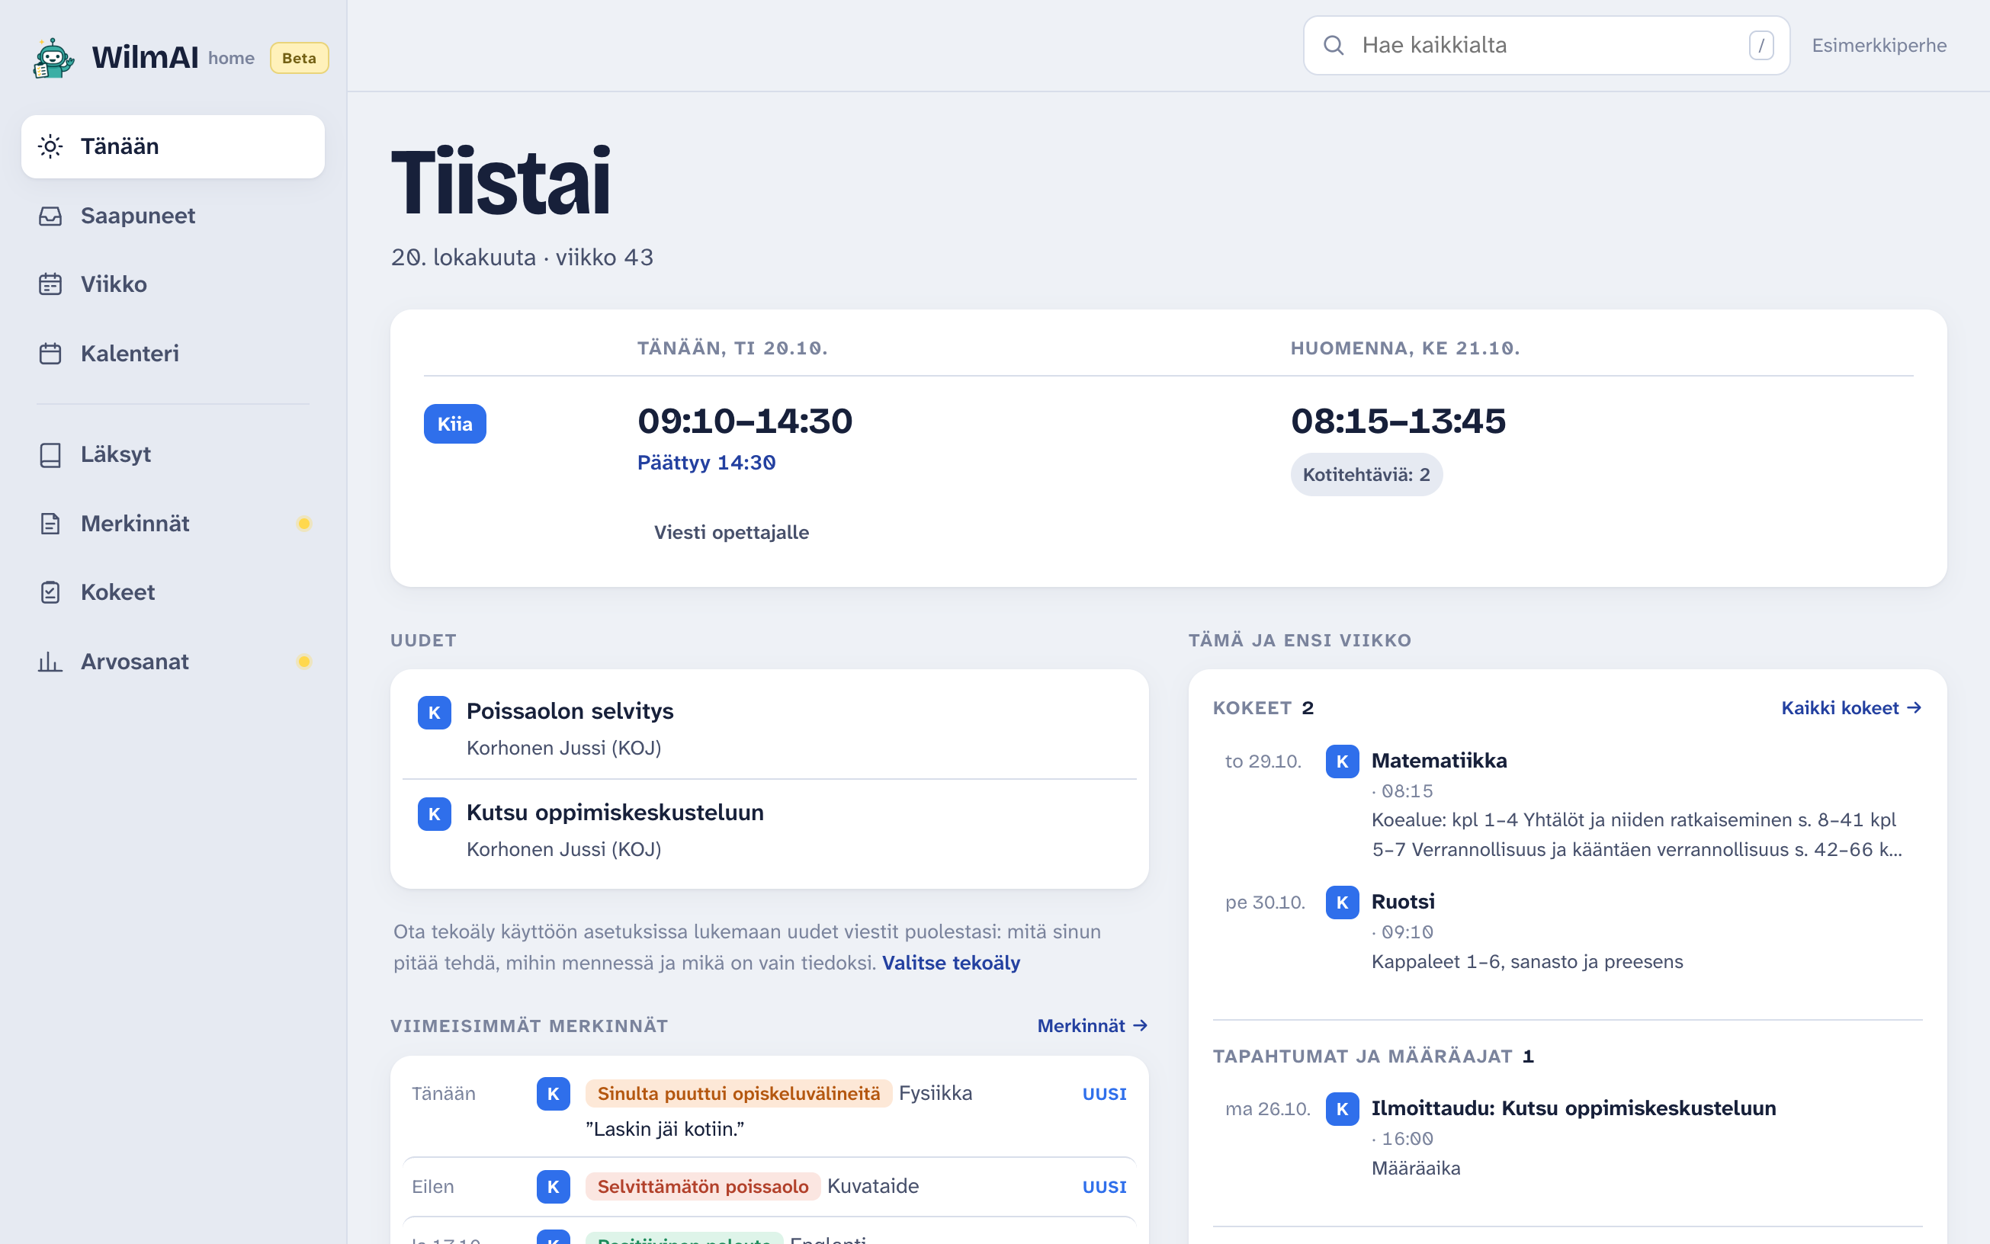Open Kalenteri from the sidebar

point(173,353)
